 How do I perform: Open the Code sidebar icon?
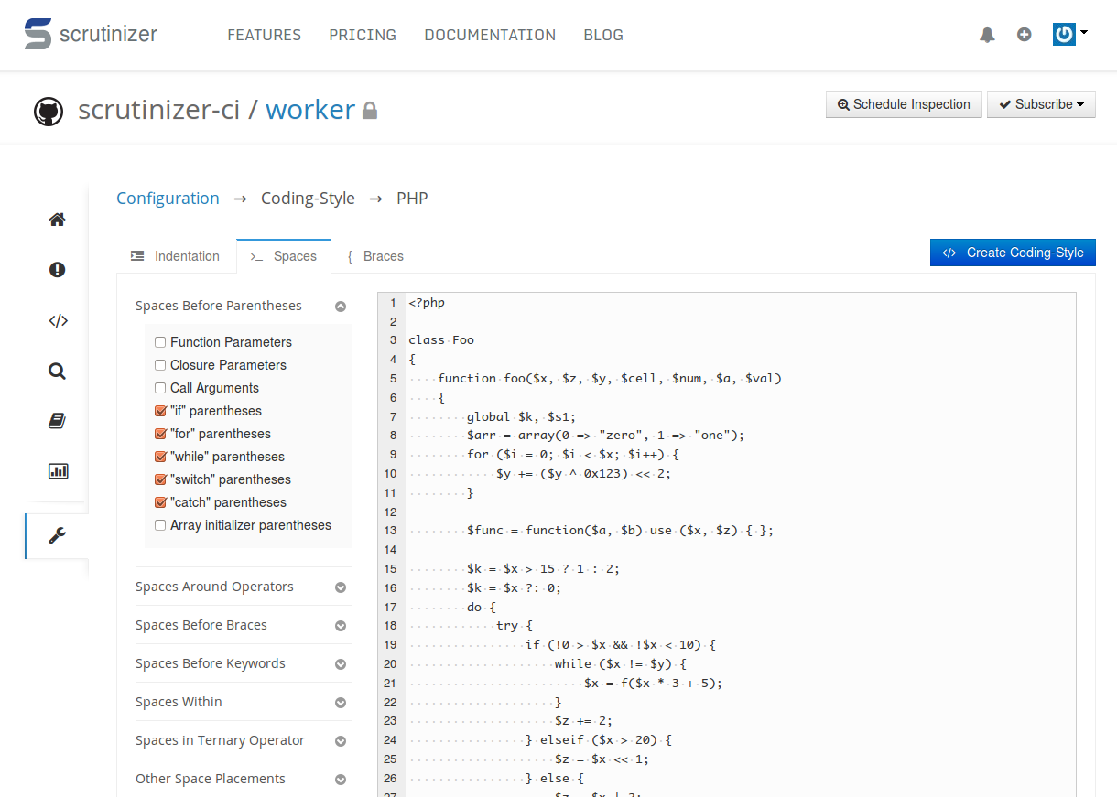tap(57, 320)
